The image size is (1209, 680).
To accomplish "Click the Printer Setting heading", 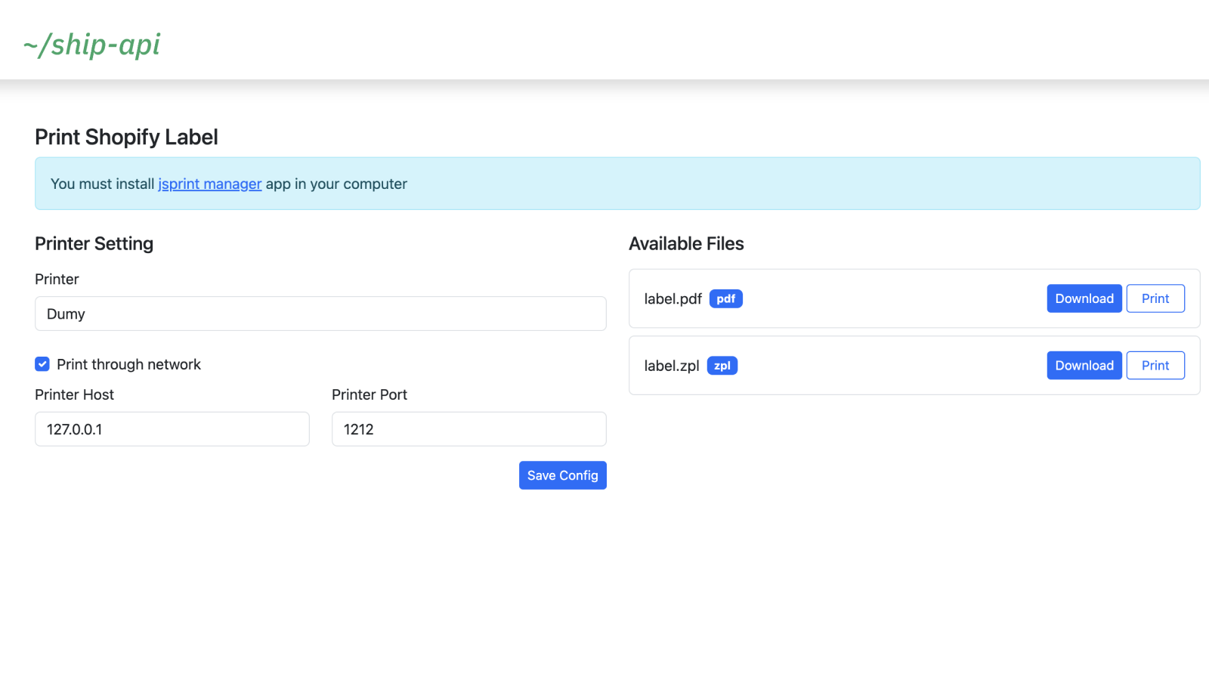I will point(94,243).
